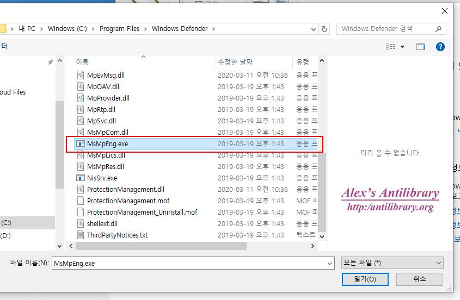Click navigation pane scroll up arrow

coord(59,61)
